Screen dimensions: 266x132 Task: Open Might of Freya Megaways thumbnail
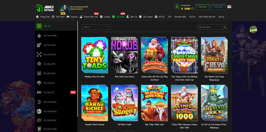(x=214, y=55)
